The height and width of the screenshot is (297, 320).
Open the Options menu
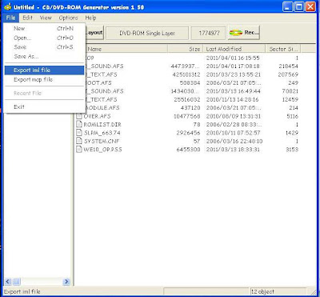coord(69,18)
